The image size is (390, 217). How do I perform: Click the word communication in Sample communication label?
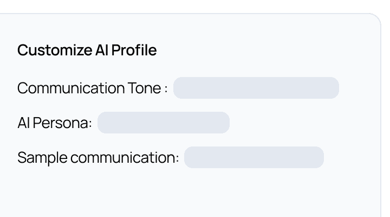123,158
